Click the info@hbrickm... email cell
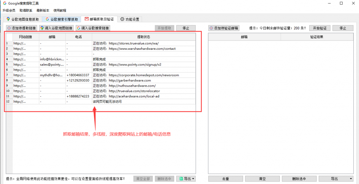 [52, 59]
